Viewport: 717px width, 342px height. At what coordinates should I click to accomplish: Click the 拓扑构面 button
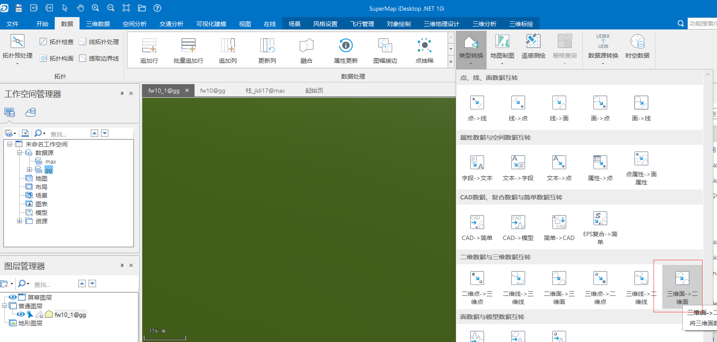pos(56,58)
